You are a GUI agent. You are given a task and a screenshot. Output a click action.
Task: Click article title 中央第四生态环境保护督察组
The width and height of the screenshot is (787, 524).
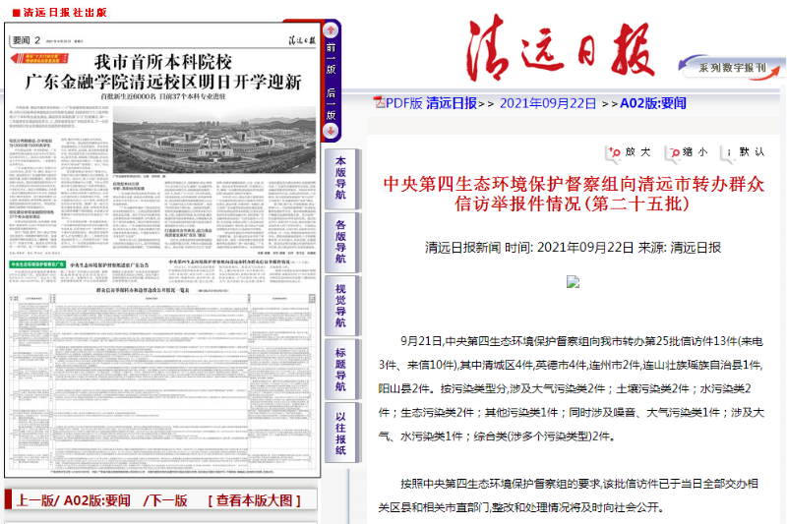pyautogui.click(x=574, y=194)
